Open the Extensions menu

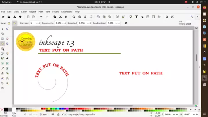(67, 12)
